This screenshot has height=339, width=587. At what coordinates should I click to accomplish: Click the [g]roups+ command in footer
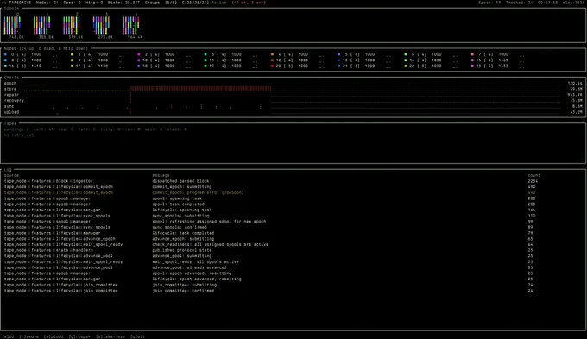click(x=80, y=336)
